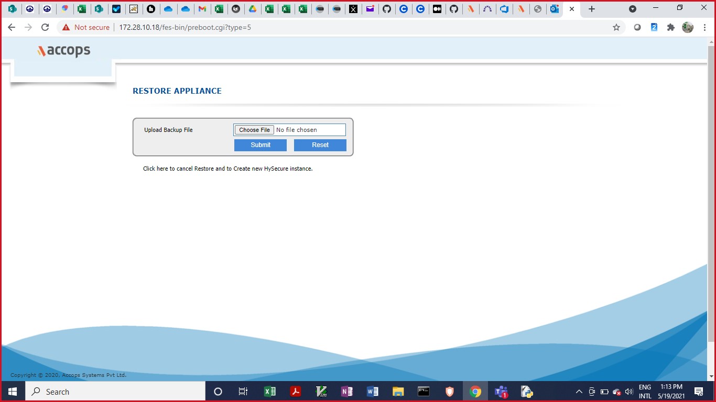The width and height of the screenshot is (716, 402).
Task: Submit the backup file upload
Action: pyautogui.click(x=261, y=145)
